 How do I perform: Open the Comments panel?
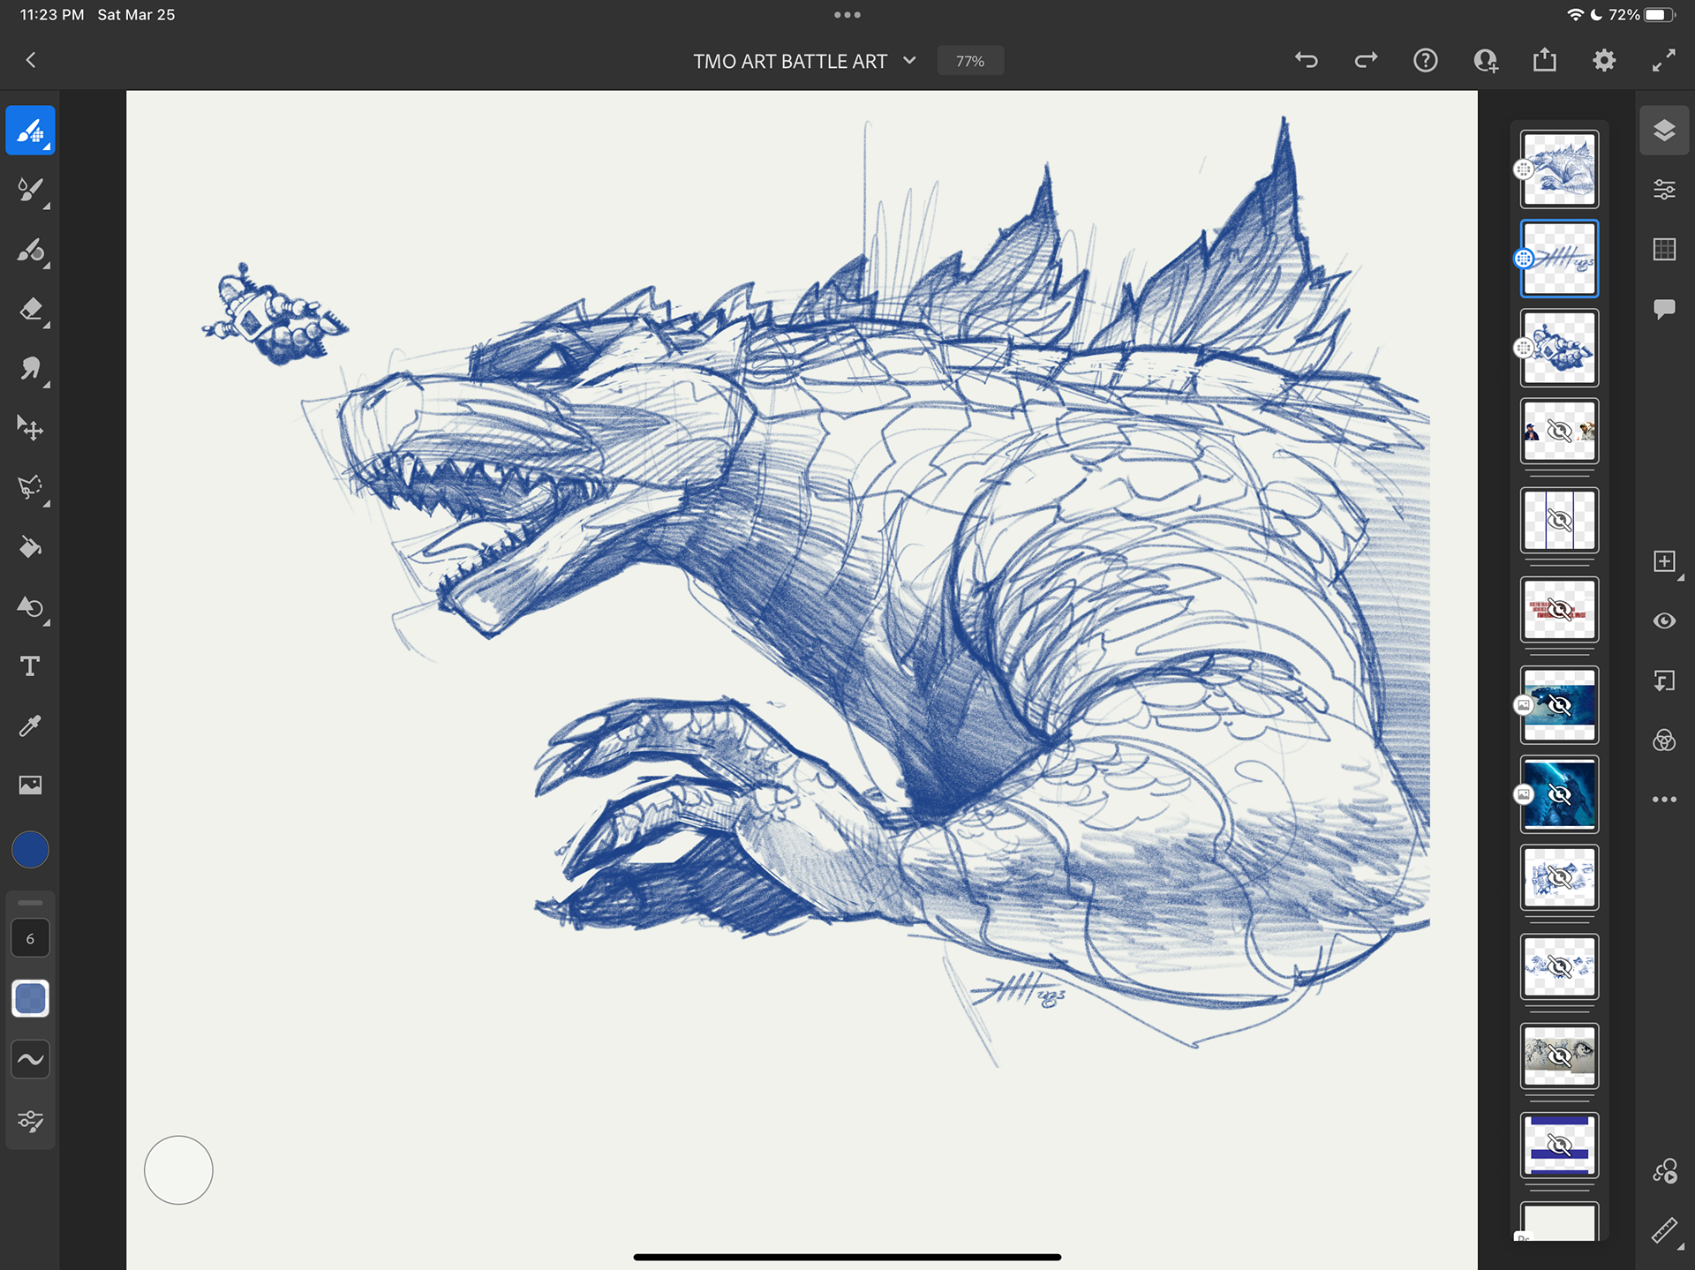[x=1664, y=309]
